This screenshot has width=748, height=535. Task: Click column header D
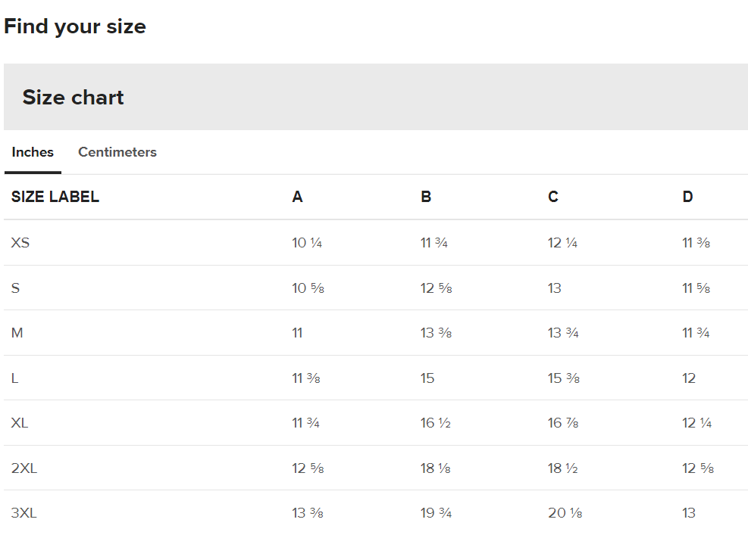click(x=687, y=197)
